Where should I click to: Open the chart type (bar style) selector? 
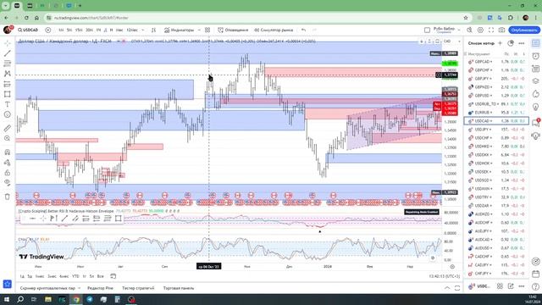[x=153, y=30]
